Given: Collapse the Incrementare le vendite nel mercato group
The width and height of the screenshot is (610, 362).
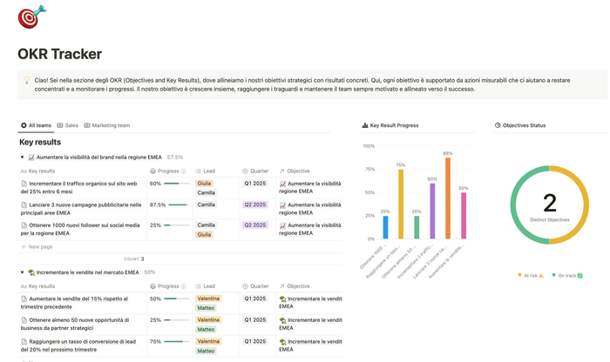Looking at the screenshot, I should (x=22, y=272).
